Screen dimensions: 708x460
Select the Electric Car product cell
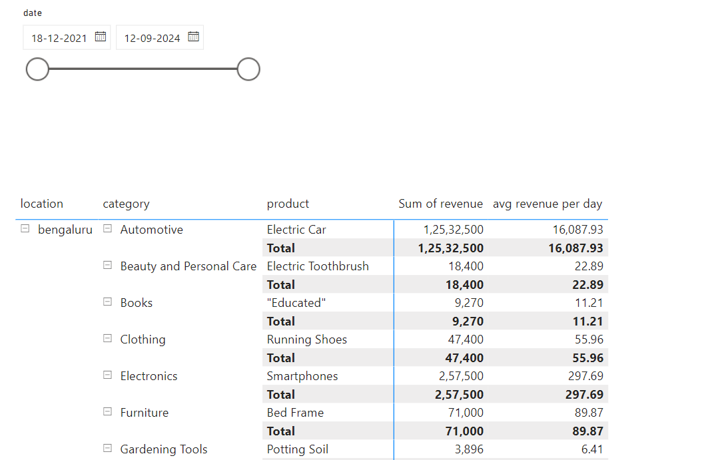[296, 230]
